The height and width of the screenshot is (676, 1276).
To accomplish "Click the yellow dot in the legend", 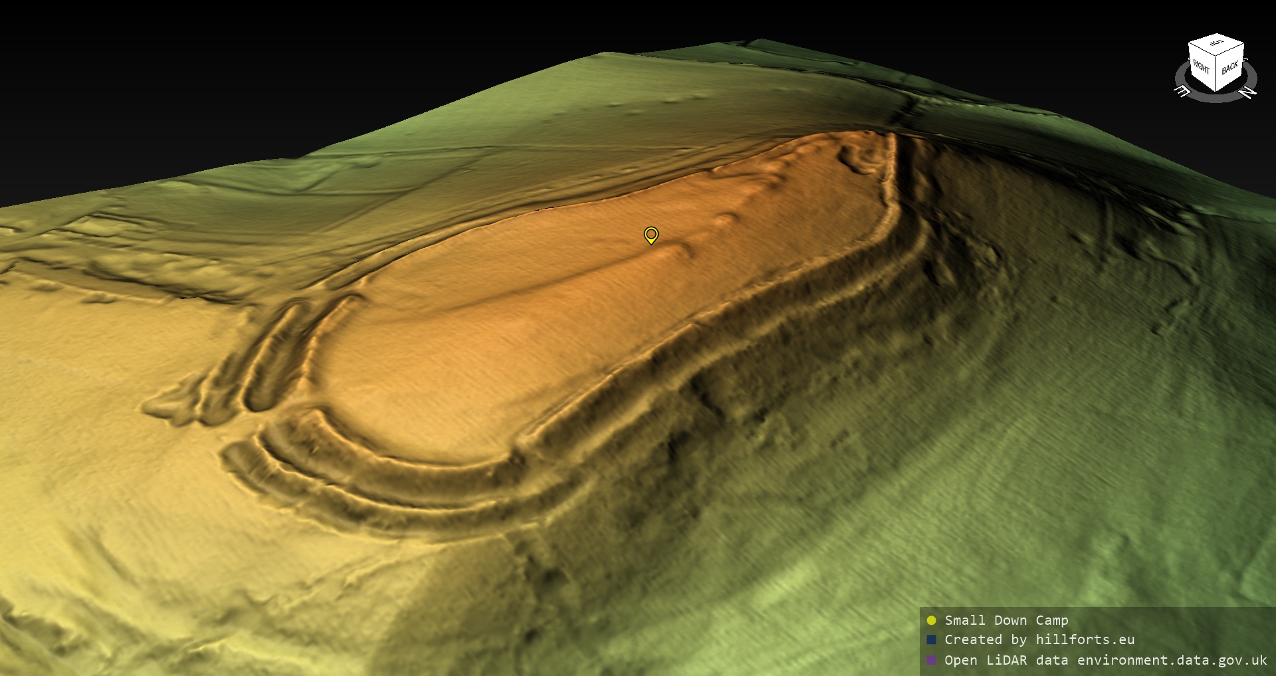I will [931, 620].
